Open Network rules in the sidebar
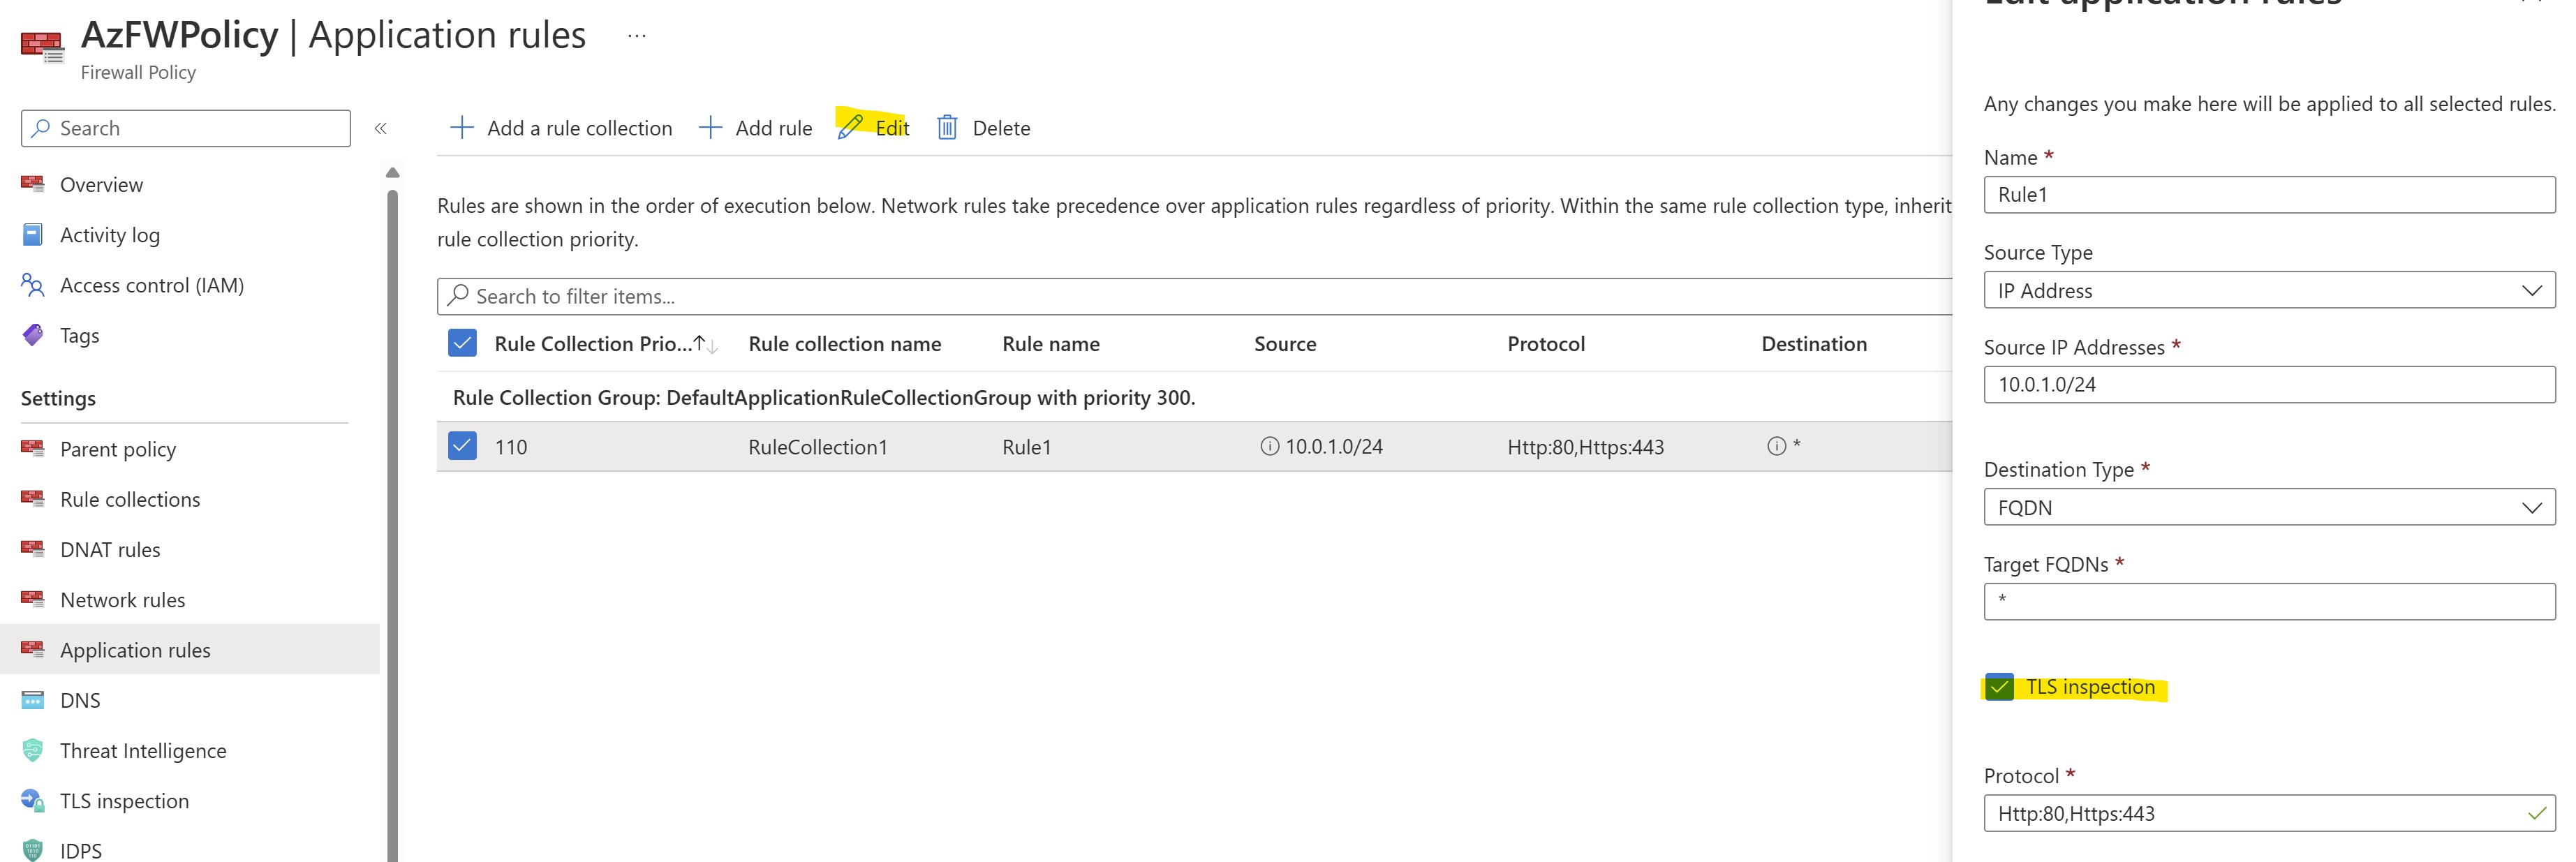The height and width of the screenshot is (862, 2576). (x=122, y=599)
